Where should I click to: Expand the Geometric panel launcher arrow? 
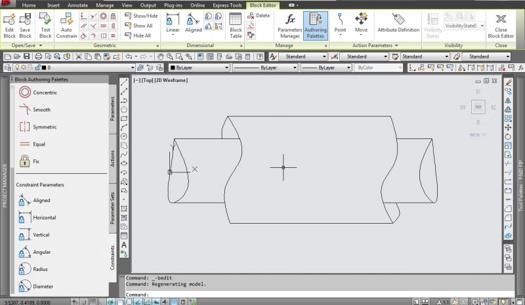157,45
